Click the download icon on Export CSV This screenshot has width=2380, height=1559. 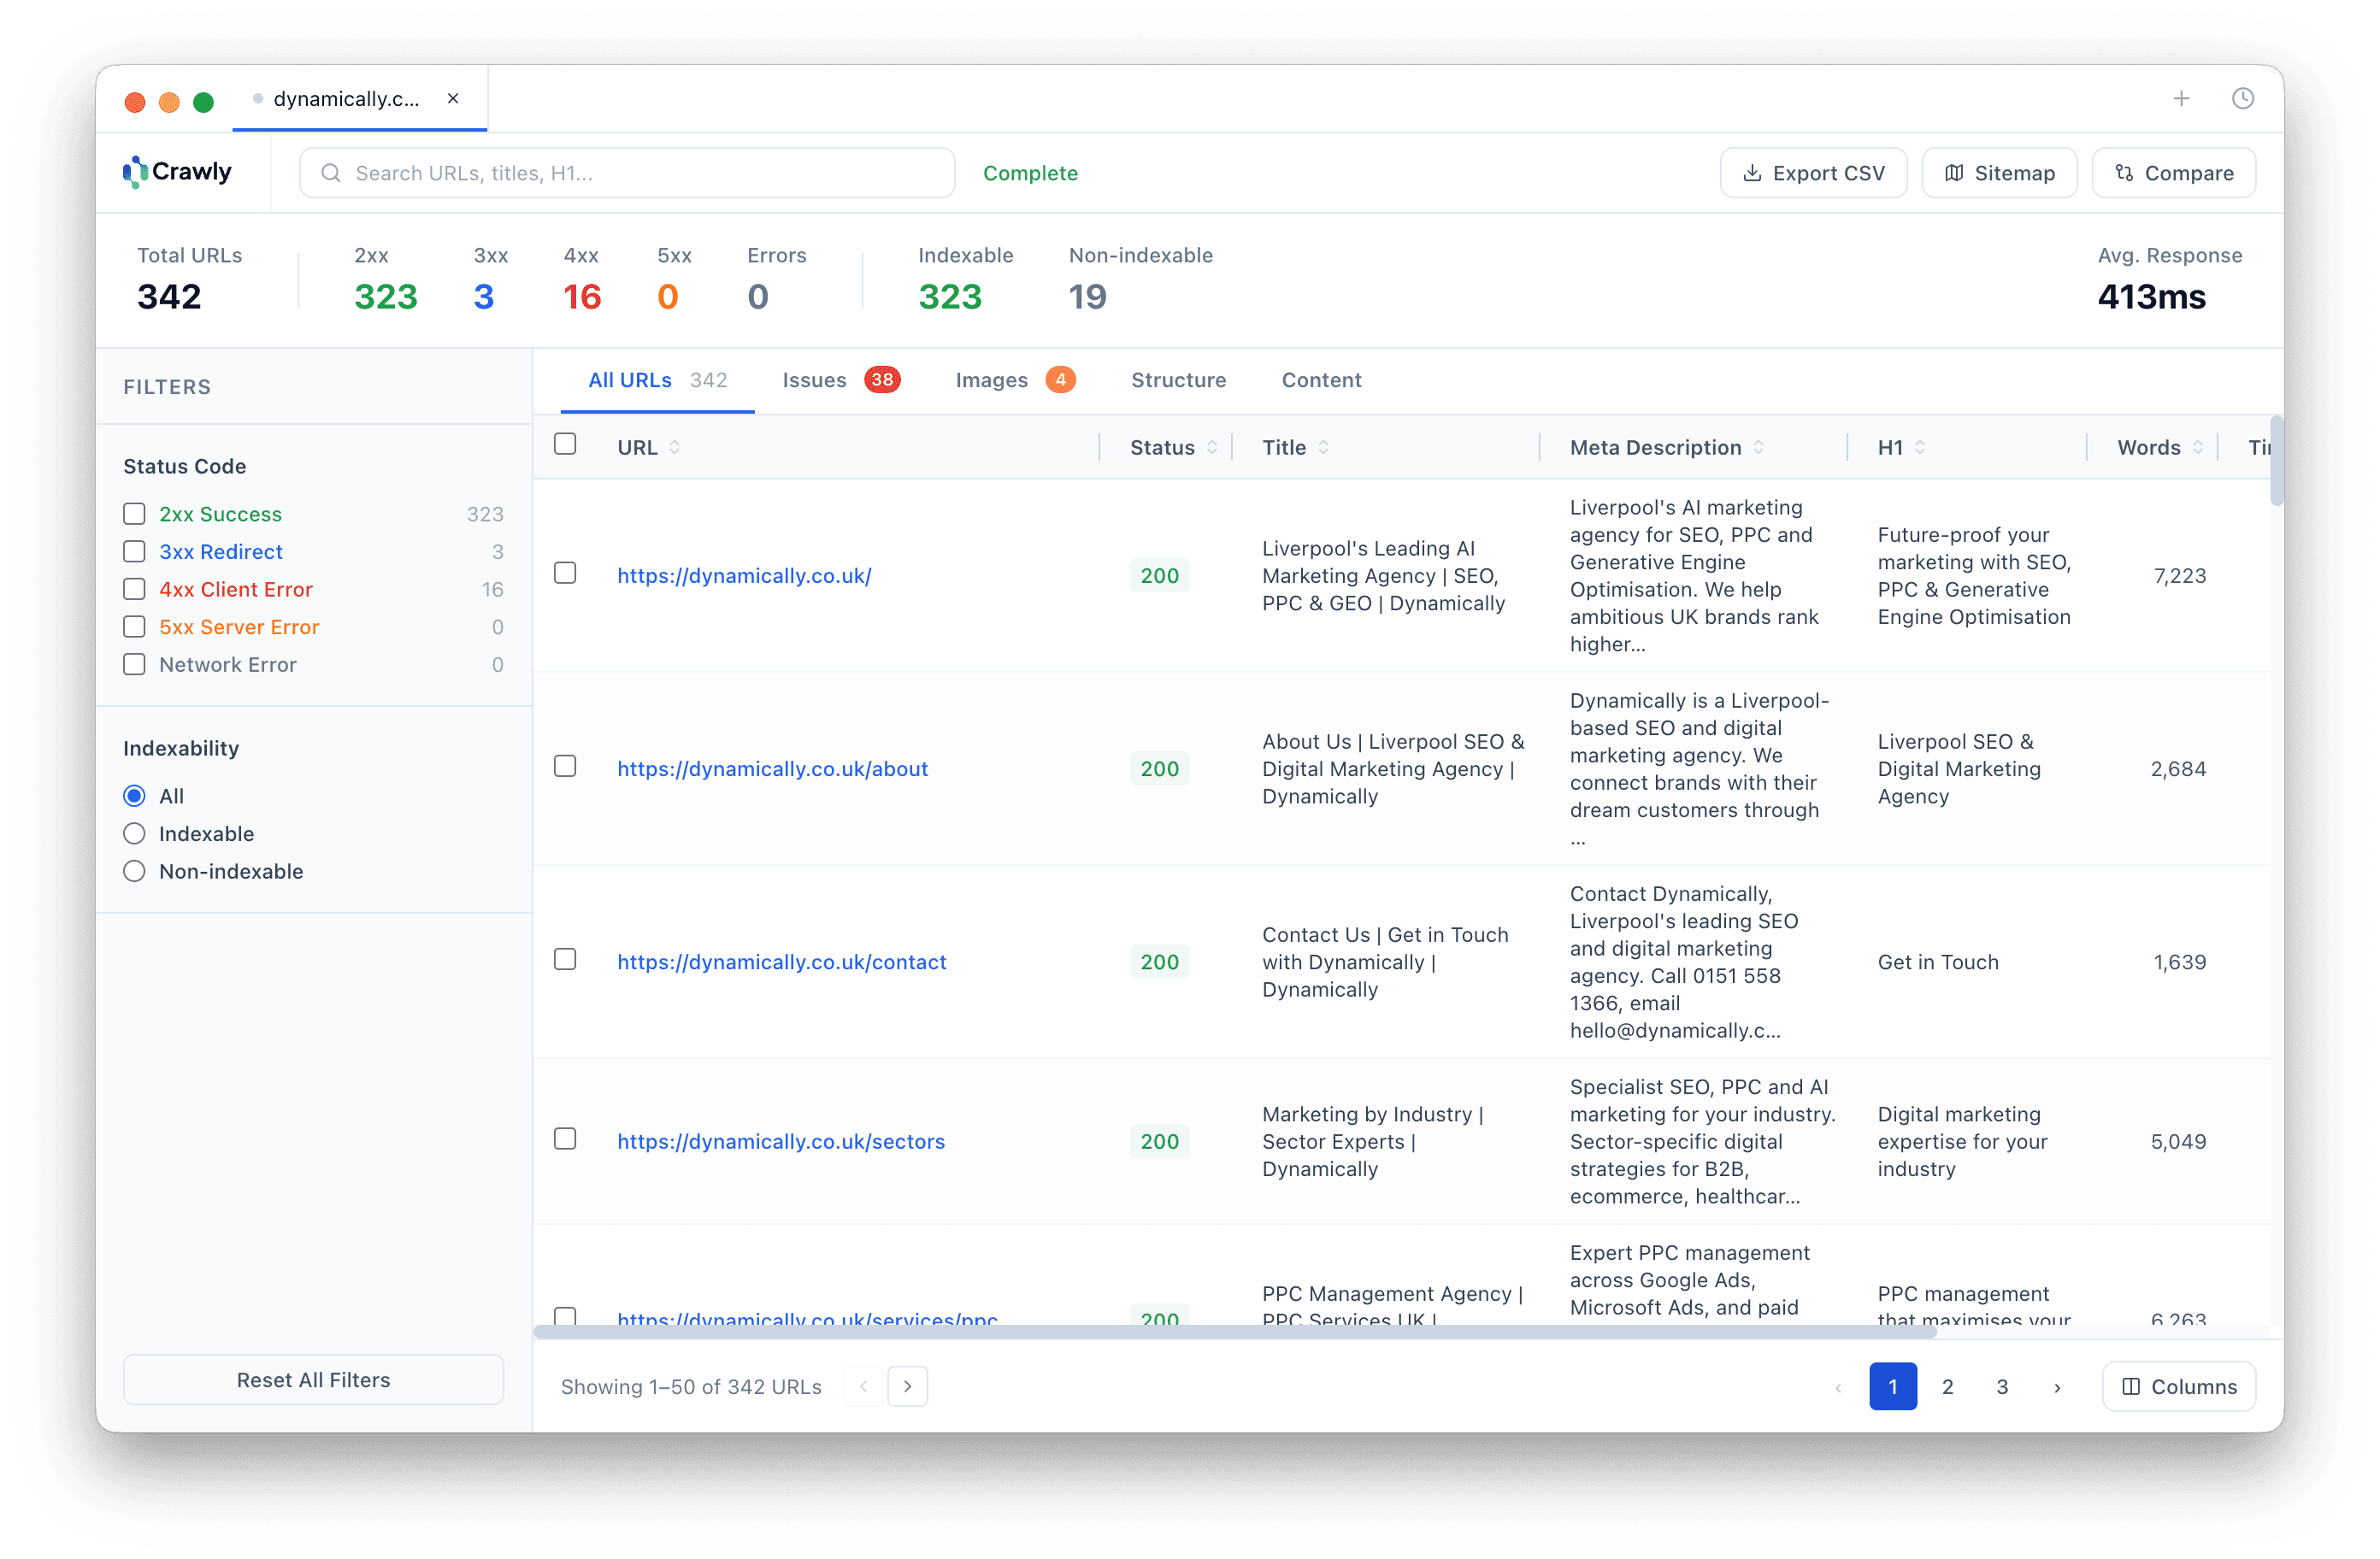(x=1753, y=172)
